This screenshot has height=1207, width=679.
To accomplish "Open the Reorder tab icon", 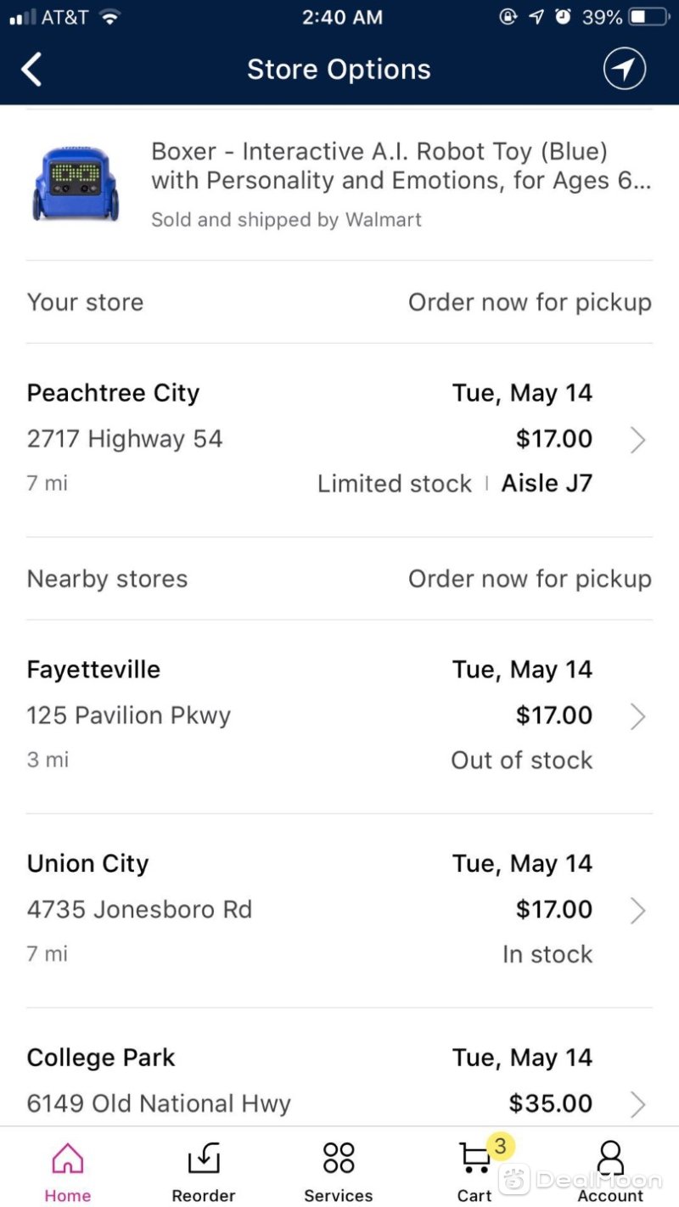I will [204, 1159].
